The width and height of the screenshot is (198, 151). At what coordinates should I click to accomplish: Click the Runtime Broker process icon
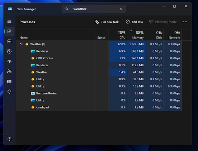tap(33, 93)
